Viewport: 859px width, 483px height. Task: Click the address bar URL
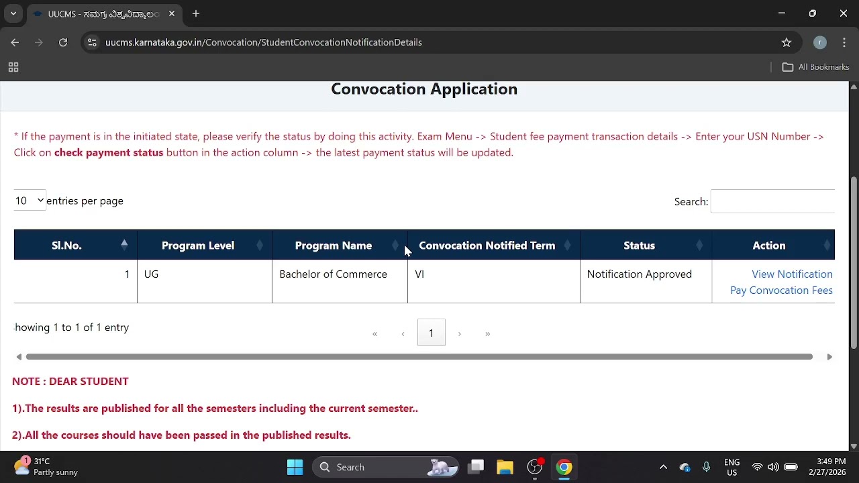[264, 42]
